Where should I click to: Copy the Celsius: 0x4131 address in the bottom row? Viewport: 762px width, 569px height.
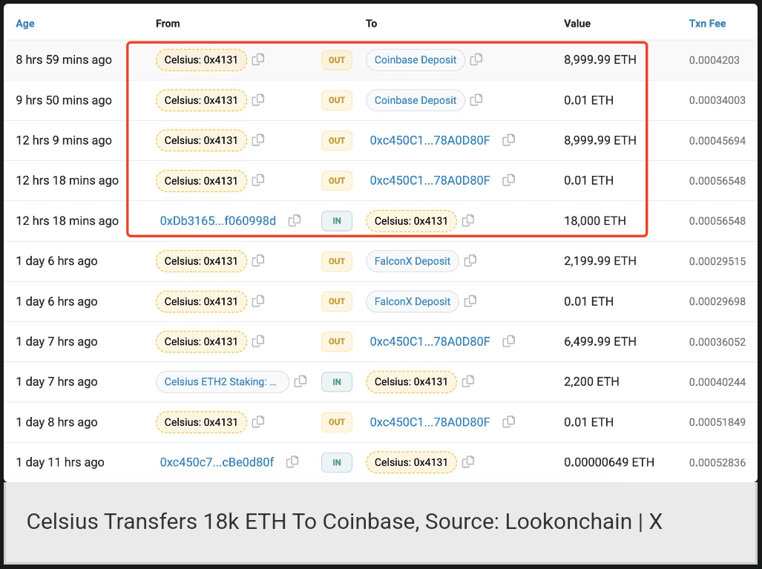(468, 462)
